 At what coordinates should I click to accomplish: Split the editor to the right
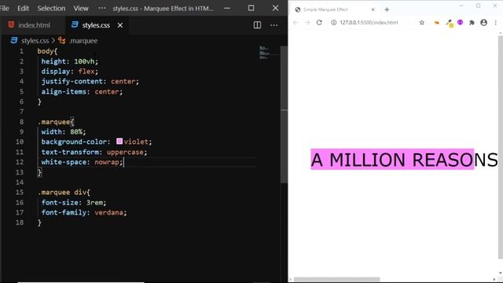coord(257,25)
